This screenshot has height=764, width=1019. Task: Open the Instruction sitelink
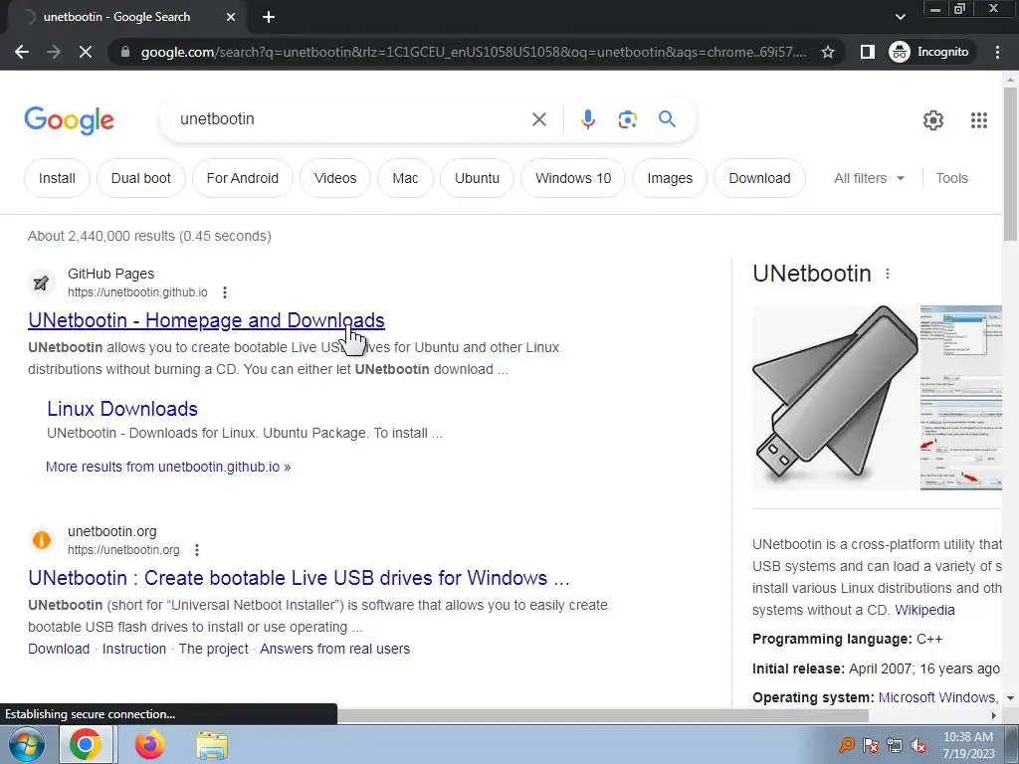pyautogui.click(x=134, y=649)
